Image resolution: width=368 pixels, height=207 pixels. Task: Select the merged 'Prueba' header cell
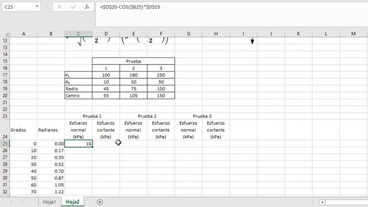click(x=133, y=62)
